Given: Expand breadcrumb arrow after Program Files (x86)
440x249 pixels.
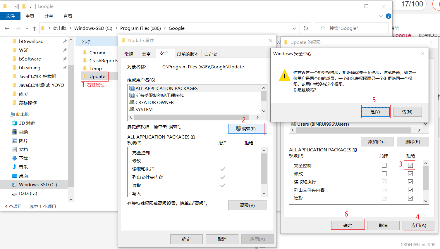Looking at the screenshot, I should pos(165,28).
